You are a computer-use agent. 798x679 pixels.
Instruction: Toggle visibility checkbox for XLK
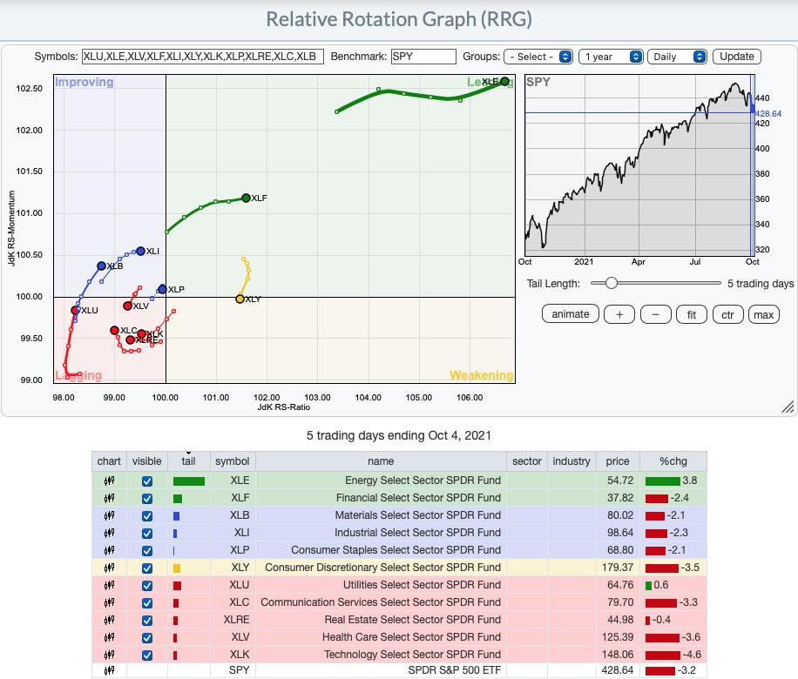[x=147, y=655]
